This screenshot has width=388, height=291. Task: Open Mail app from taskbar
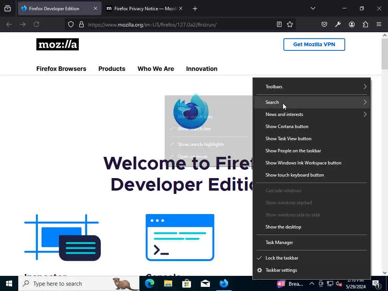point(205,283)
